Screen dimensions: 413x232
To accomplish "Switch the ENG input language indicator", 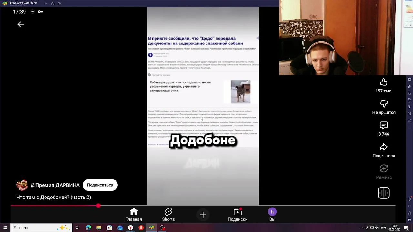I will coord(384,228).
